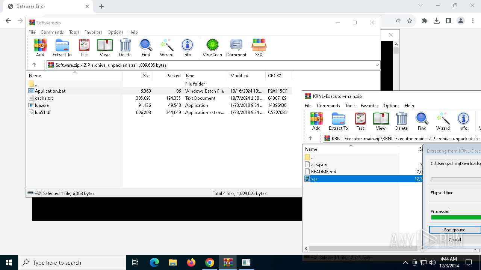Open Microsoft Edge from taskbar
Viewport: 481px width, 270px height.
coord(154,262)
